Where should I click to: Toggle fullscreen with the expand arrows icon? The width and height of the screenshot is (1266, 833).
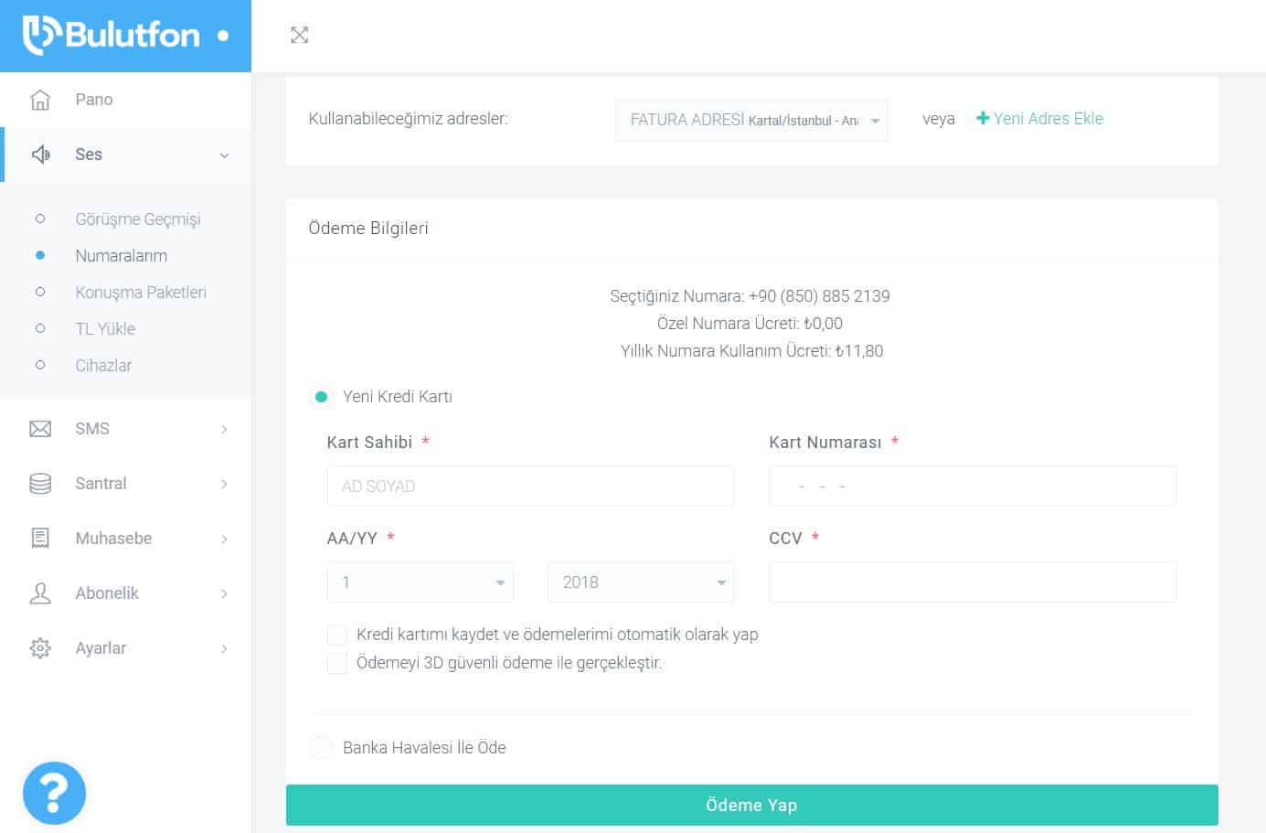click(x=299, y=35)
